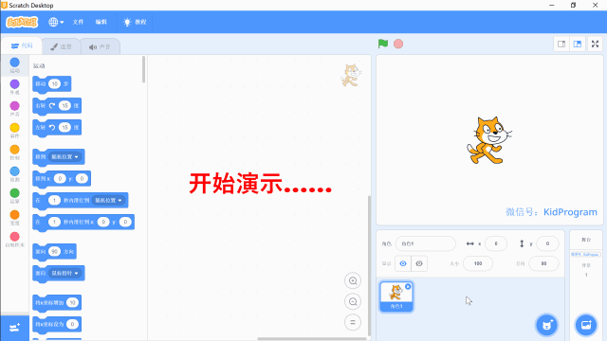Image resolution: width=607 pixels, height=341 pixels.
Task: Switch to the 代码 (Code) tab
Action: pos(22,46)
